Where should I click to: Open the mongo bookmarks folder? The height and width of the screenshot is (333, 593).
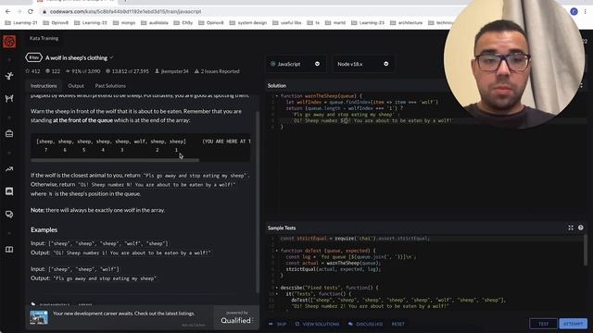coord(124,22)
